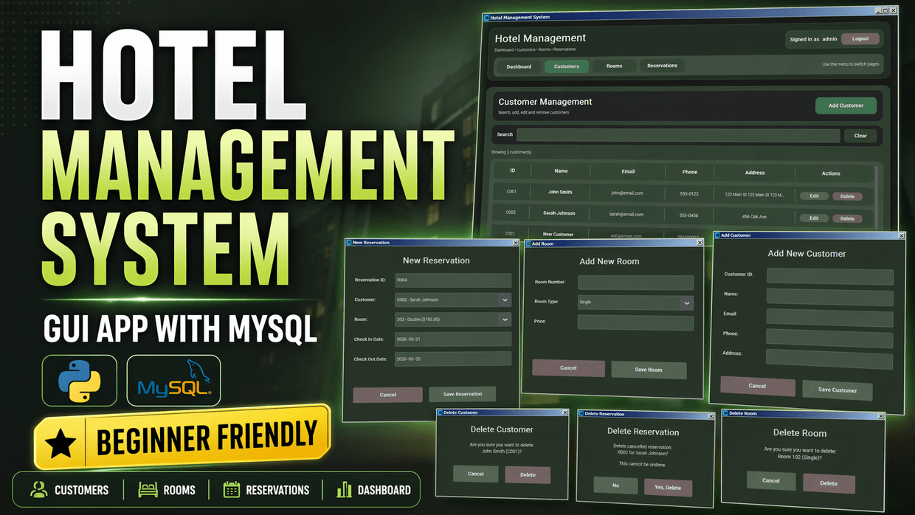Viewport: 915px width, 515px height.
Task: Click the Save Room button
Action: coord(649,370)
